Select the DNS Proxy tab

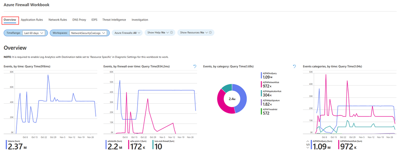pyautogui.click(x=79, y=20)
